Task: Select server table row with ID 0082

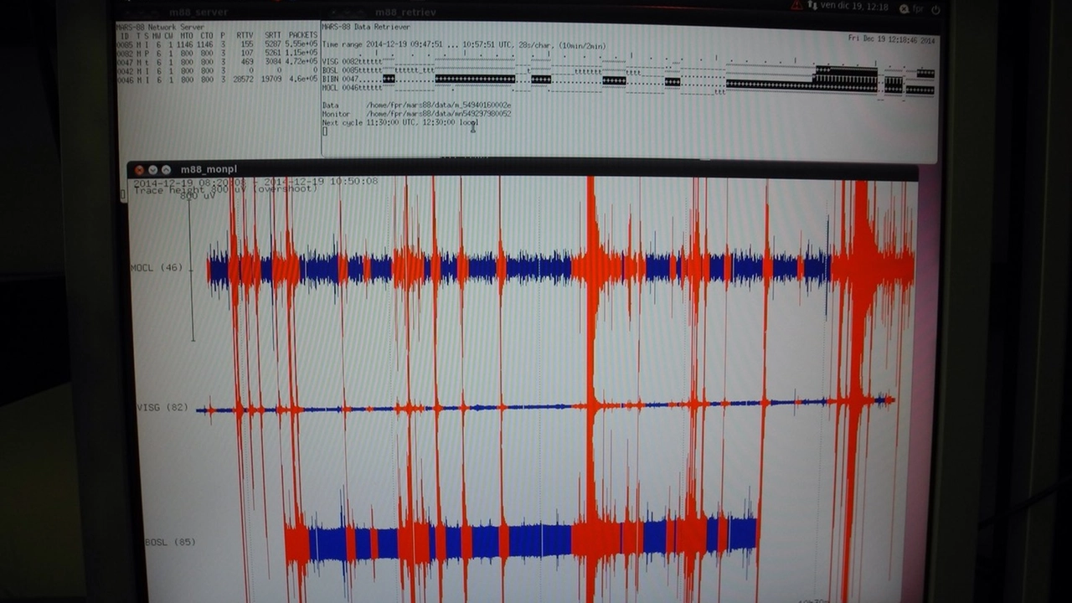Action: point(218,53)
